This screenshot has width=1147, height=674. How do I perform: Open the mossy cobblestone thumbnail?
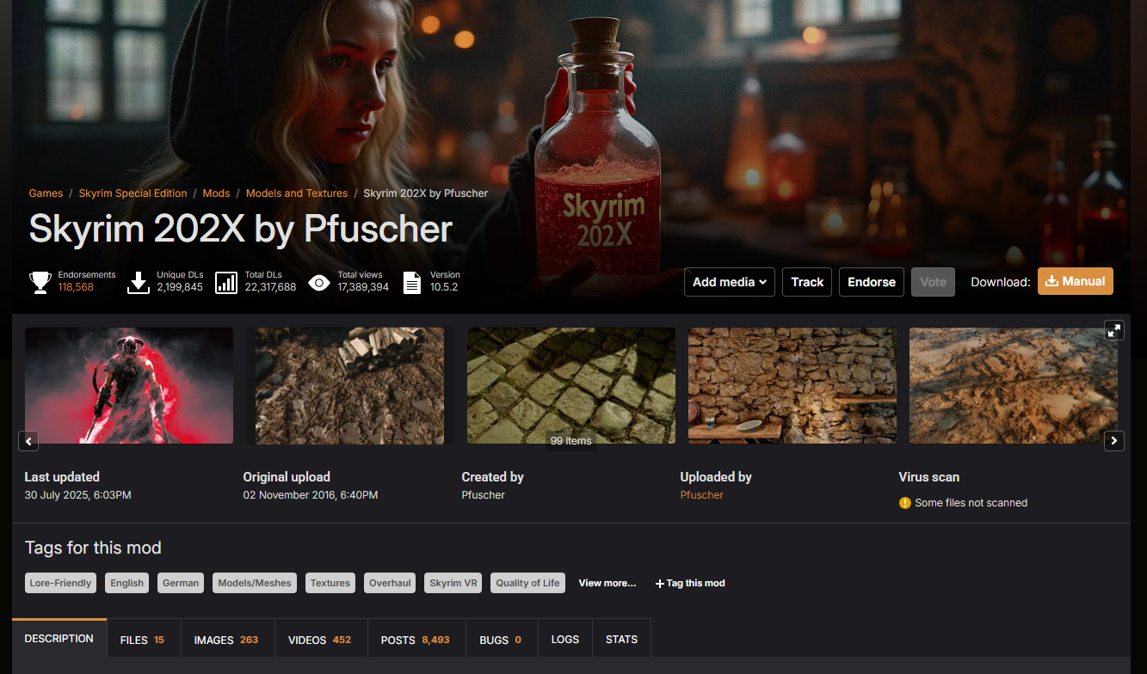[571, 385]
